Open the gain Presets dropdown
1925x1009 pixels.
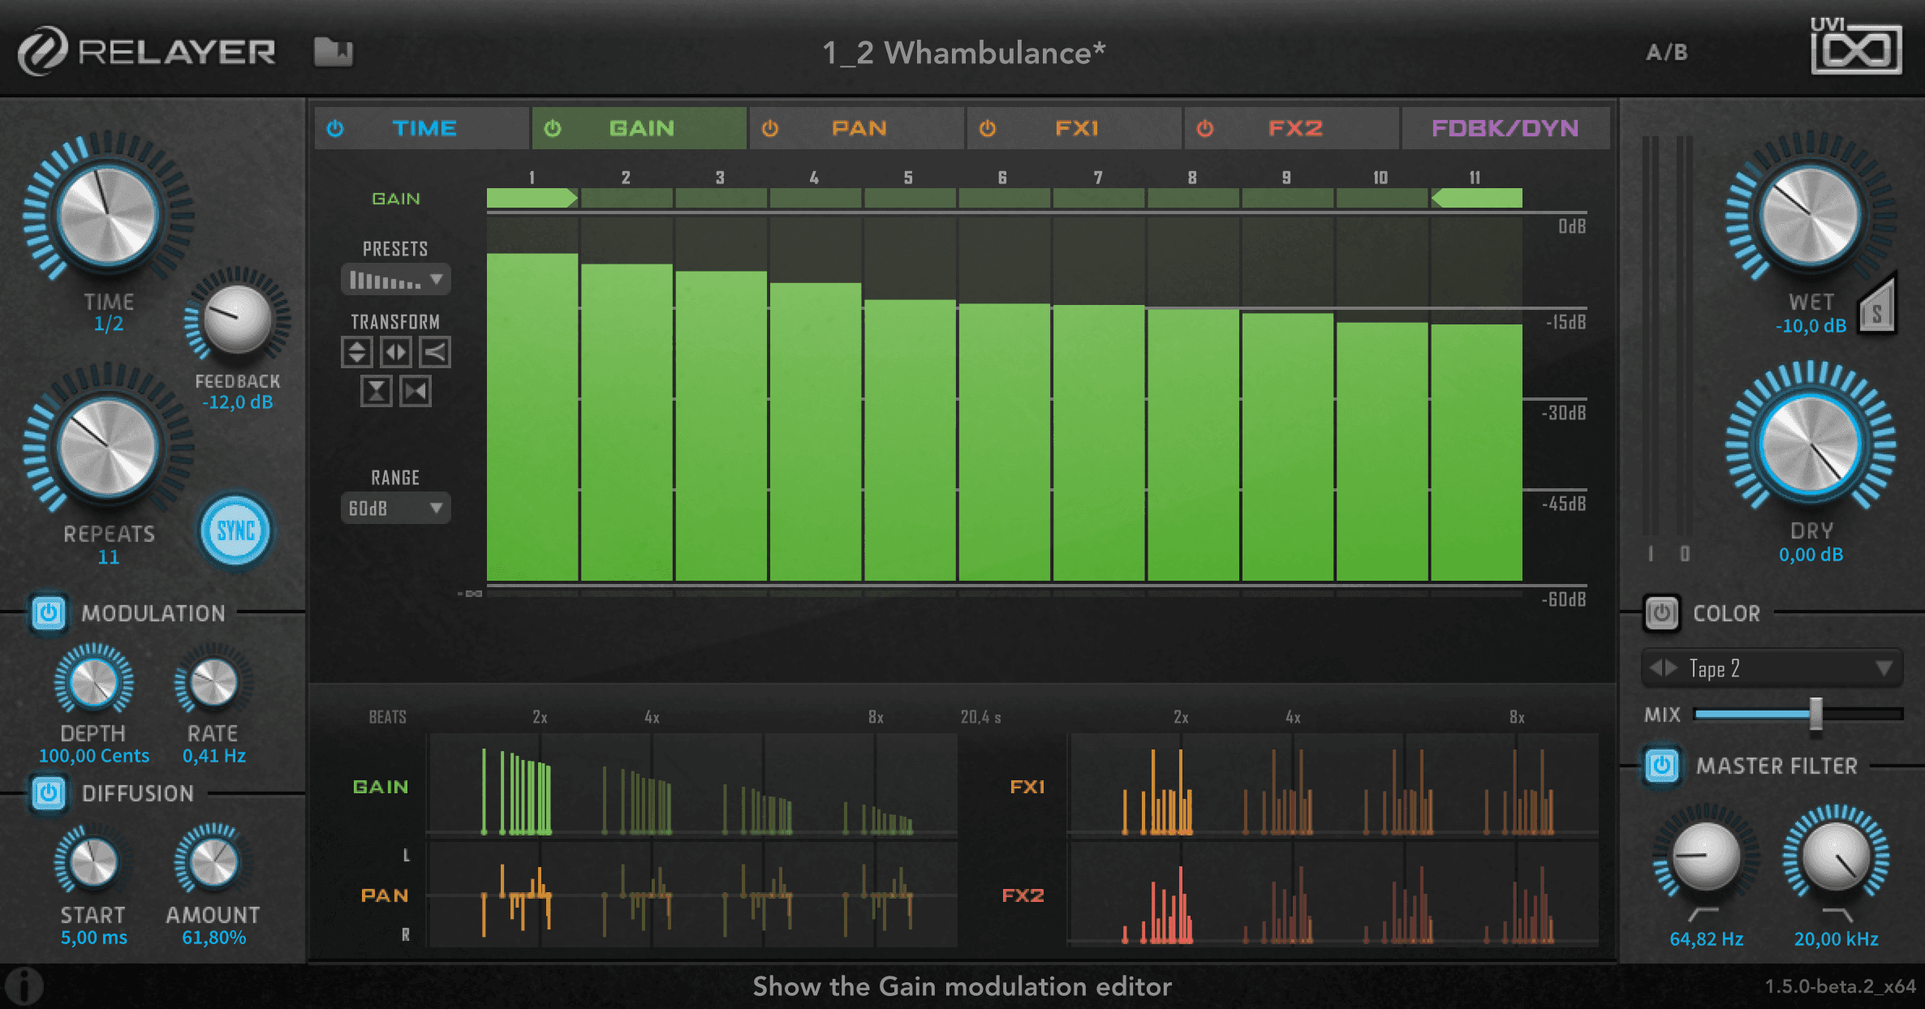394,279
